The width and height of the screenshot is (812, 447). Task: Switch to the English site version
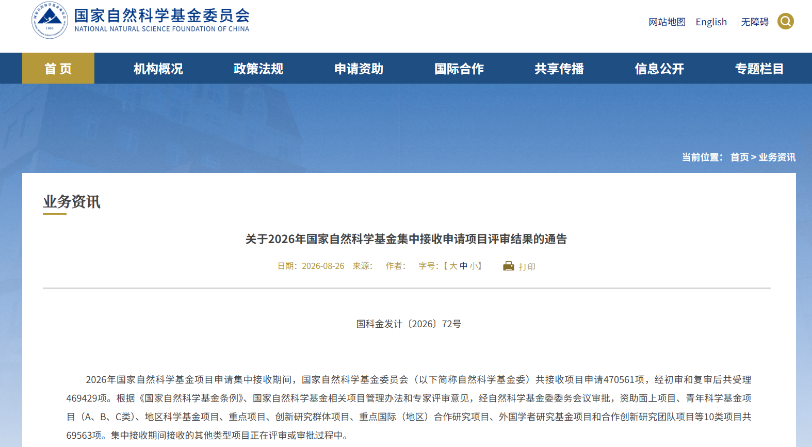(x=711, y=22)
